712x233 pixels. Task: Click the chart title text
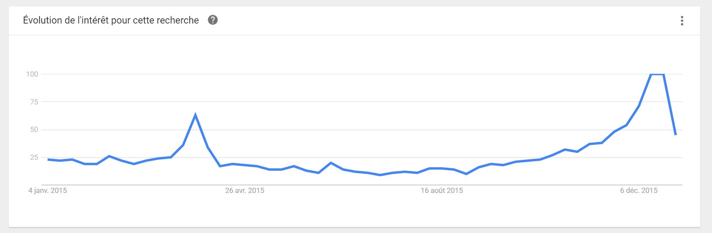tap(111, 20)
